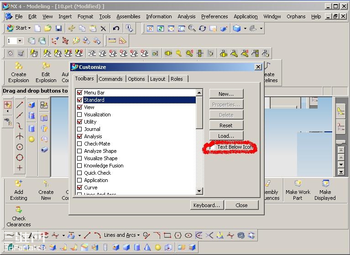This screenshot has height=255, width=350.
Task: Uncheck the Menu Bar toolbar checkbox
Action: 79,92
